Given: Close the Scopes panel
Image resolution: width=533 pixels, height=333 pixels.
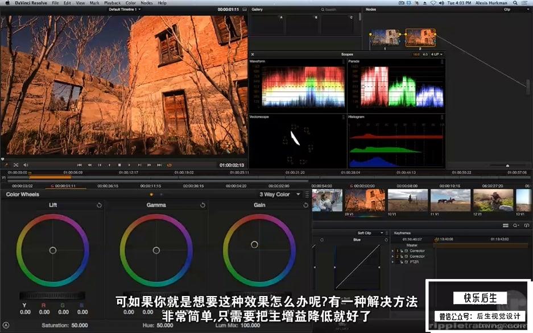Looking at the screenshot, I should click(253, 55).
